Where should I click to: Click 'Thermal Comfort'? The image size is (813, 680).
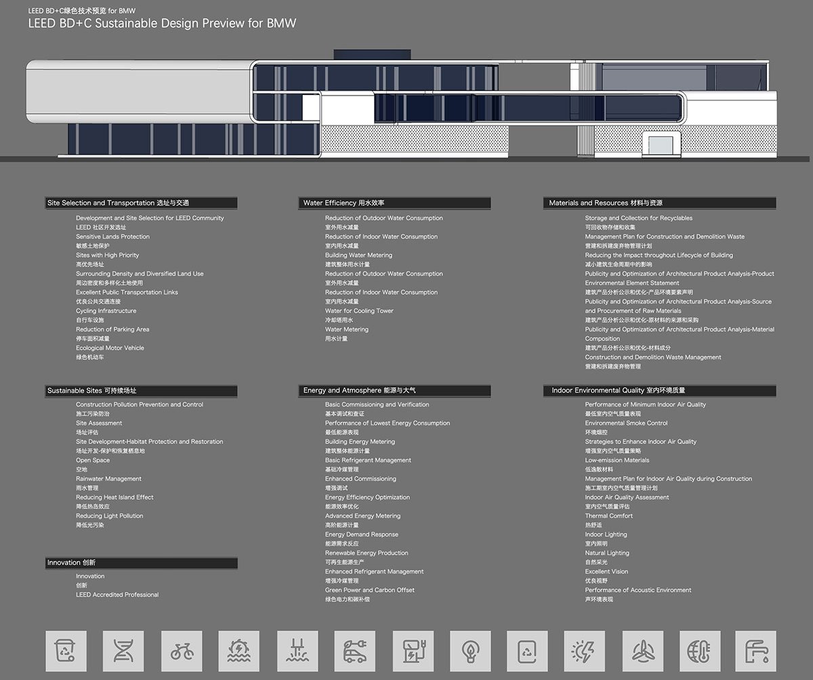[609, 516]
